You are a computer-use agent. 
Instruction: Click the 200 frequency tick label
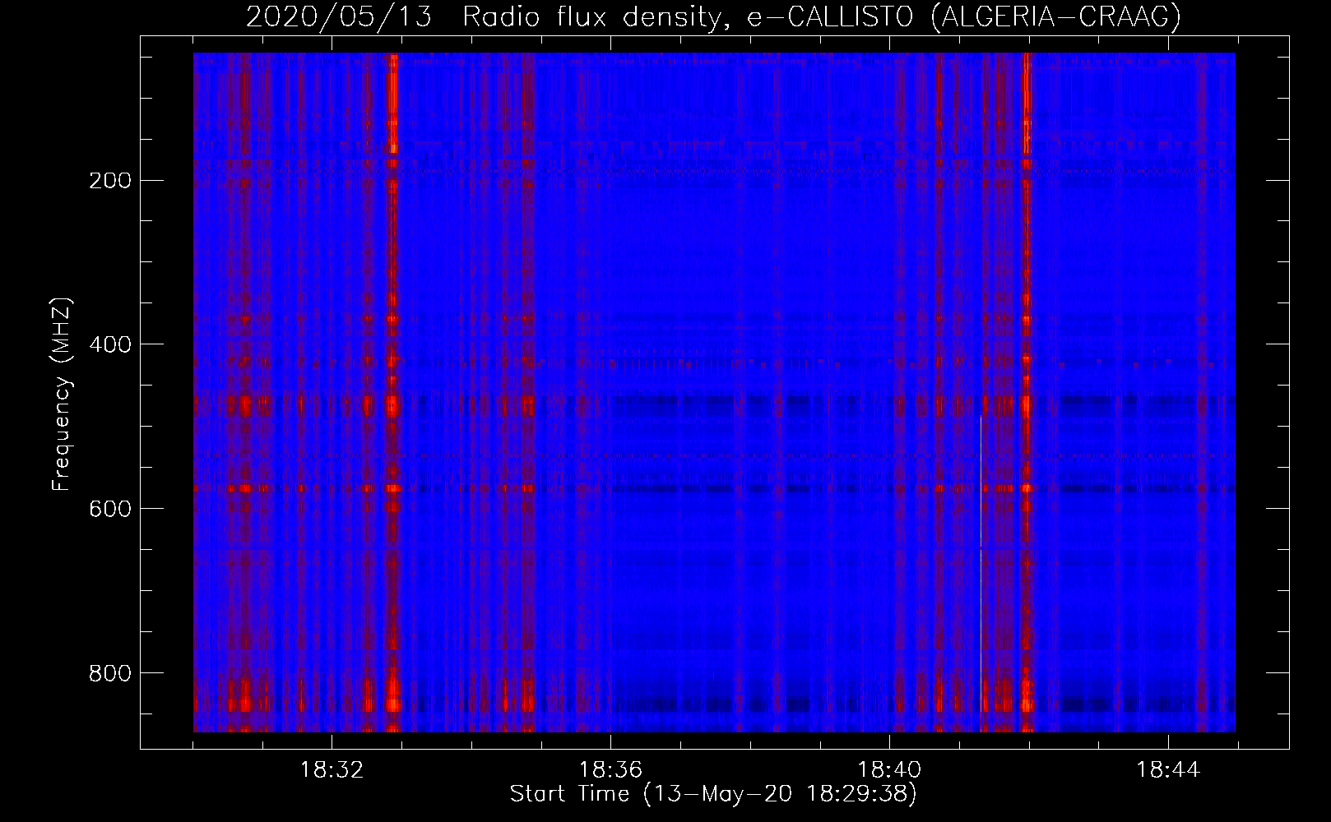coord(110,180)
